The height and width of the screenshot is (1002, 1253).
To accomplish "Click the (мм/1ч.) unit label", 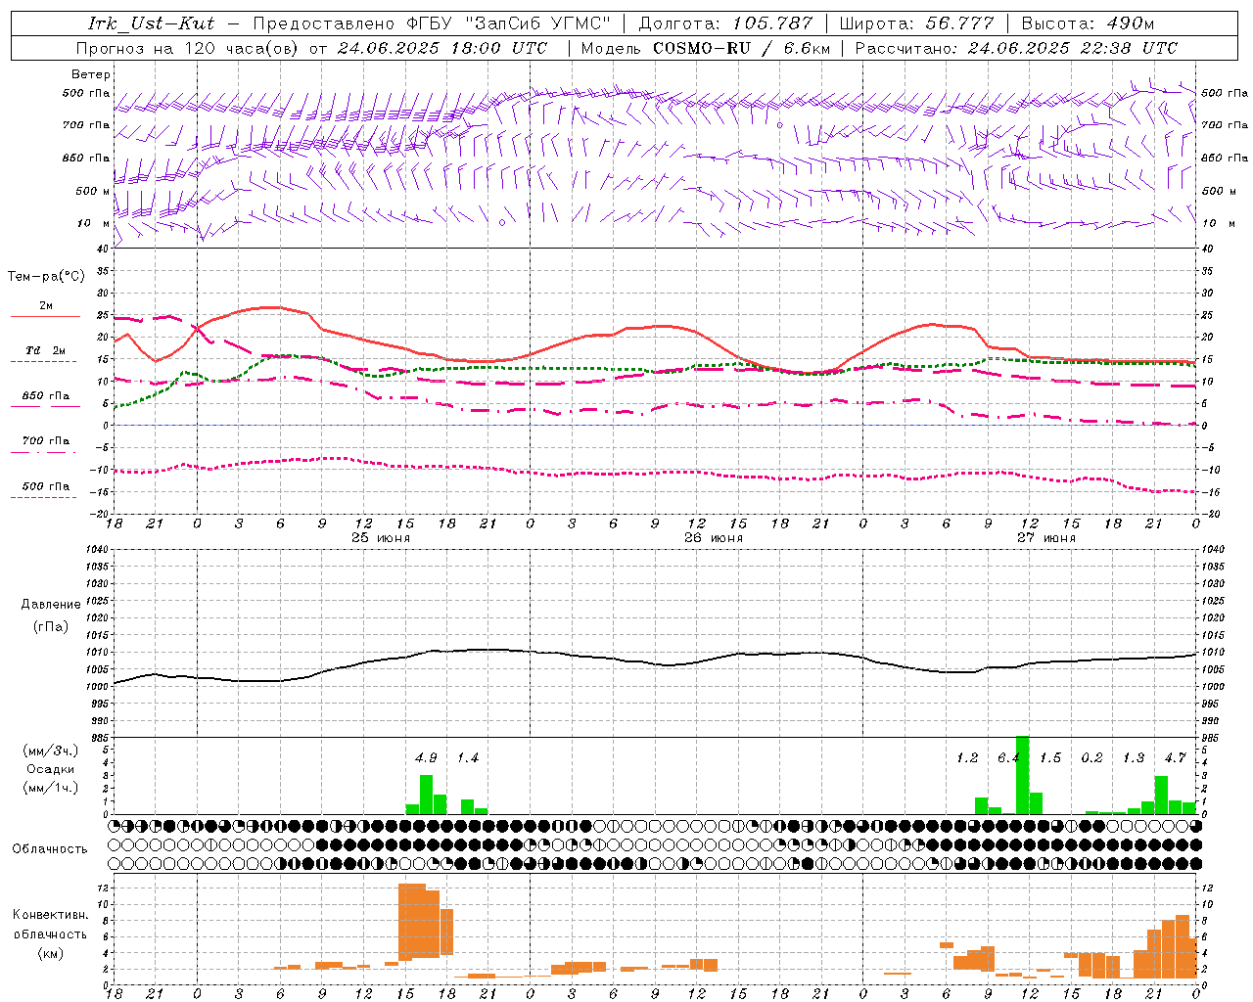I will [50, 788].
